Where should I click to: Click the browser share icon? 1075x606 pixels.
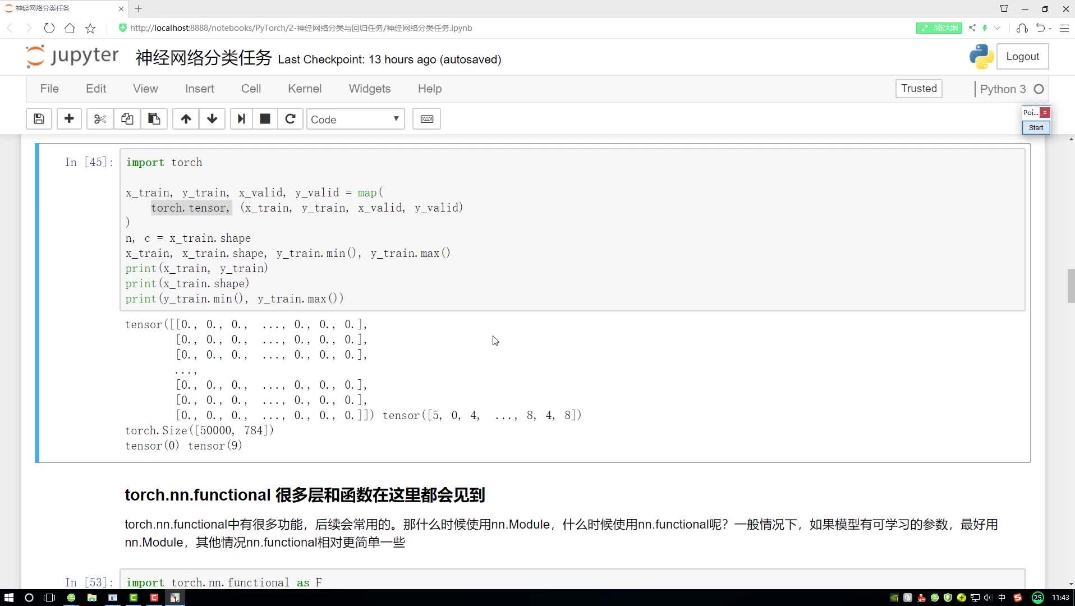[972, 28]
